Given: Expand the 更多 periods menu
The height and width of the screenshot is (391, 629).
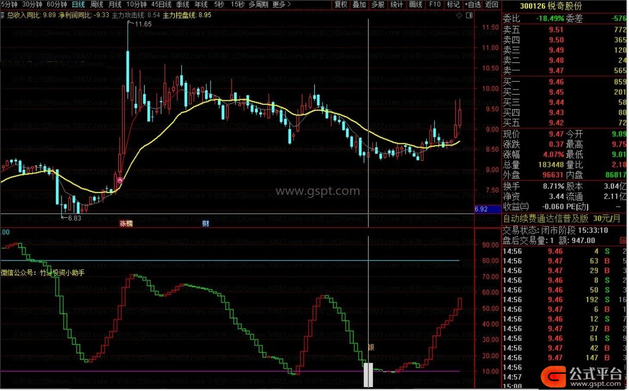Looking at the screenshot, I should (x=282, y=4).
